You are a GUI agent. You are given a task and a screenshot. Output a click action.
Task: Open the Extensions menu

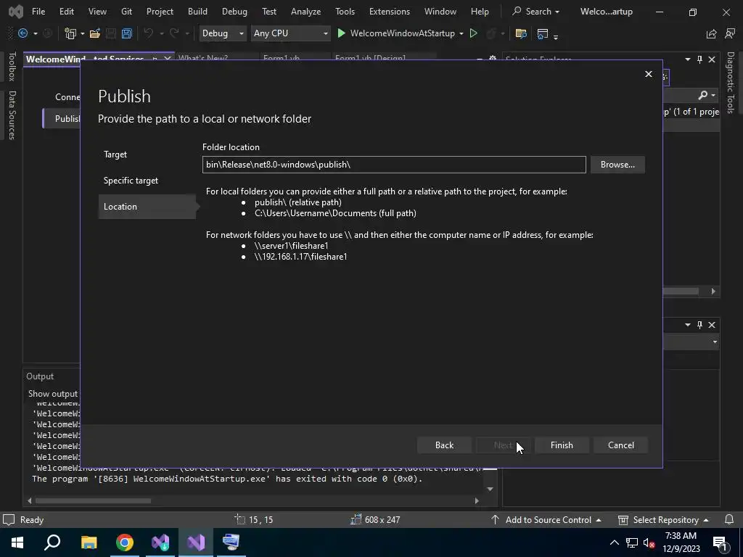point(390,12)
